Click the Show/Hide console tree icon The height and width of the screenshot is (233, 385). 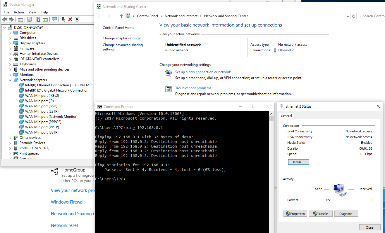pos(20,19)
